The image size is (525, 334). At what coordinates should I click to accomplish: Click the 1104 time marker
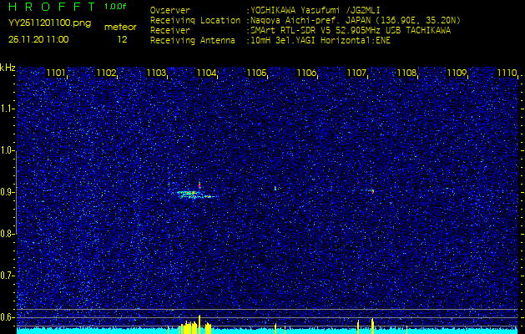tap(206, 73)
